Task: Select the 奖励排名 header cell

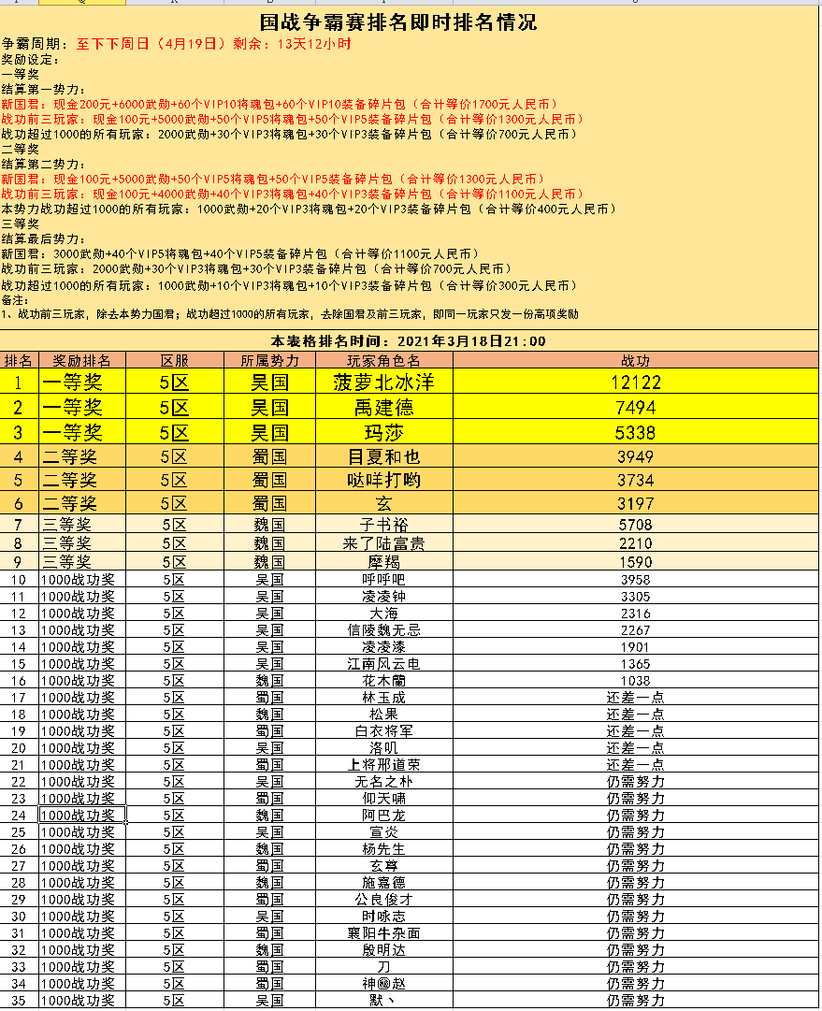Action: point(82,360)
